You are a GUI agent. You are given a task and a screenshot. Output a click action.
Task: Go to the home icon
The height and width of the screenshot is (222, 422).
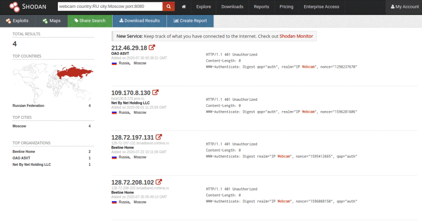(x=184, y=7)
